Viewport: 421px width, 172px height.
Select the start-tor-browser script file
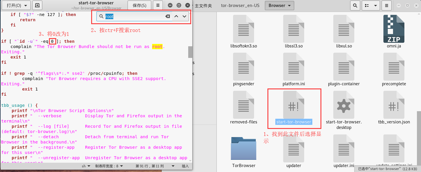tap(294, 104)
